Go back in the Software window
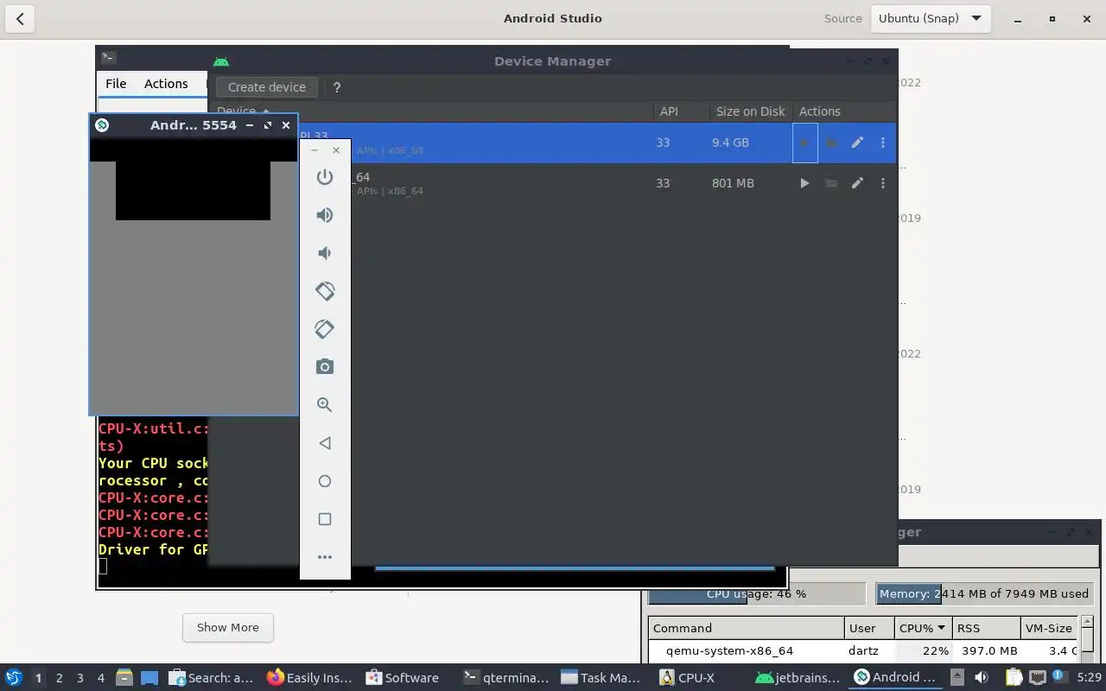 [x=20, y=18]
